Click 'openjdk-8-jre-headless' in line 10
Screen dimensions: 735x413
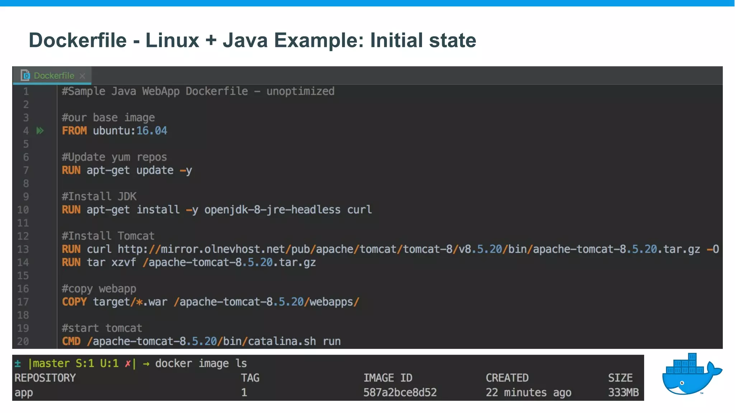click(x=272, y=210)
